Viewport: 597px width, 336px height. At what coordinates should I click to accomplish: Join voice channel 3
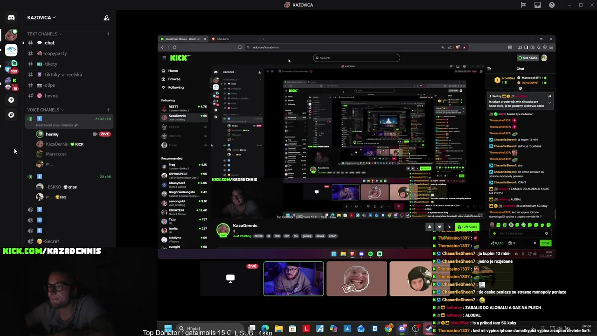click(x=69, y=210)
